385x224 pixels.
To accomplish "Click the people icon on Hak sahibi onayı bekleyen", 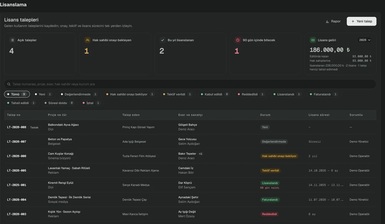I will point(87,40).
